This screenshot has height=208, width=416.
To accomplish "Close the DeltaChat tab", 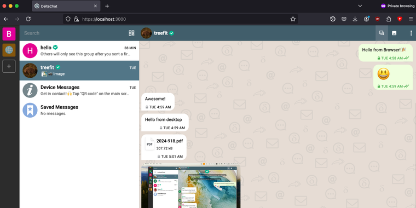I will 95,6.
